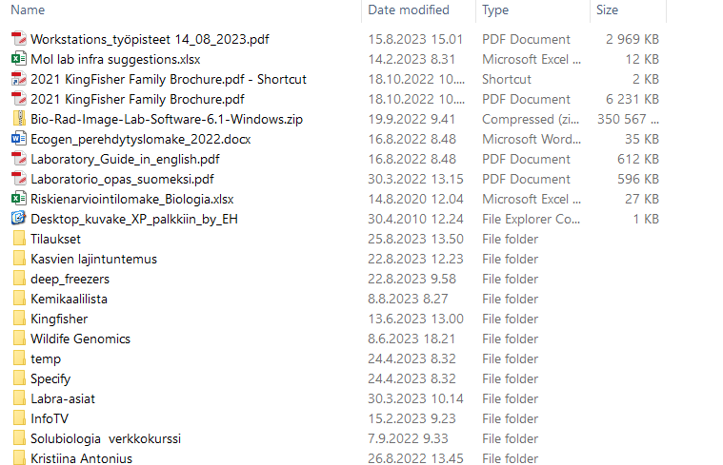
Task: Click the Excel icon of Riskienarviointilomake_Biologia.xlsx
Action: pos(19,199)
